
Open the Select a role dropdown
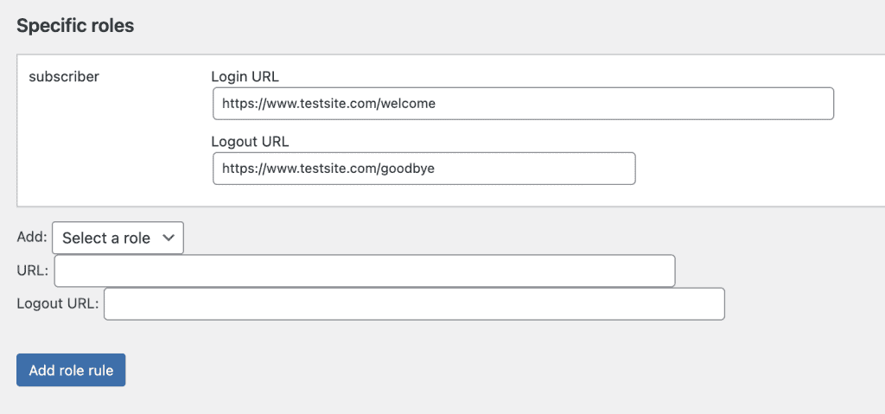118,238
